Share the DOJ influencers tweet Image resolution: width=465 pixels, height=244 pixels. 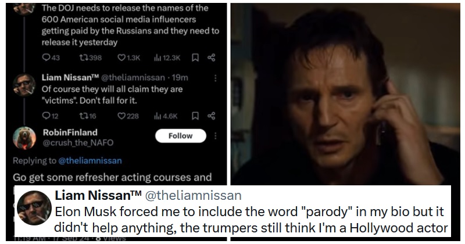[x=212, y=58]
